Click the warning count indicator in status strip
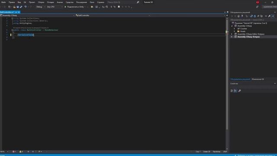Viewport: 277px width, 156px height. pos(21,152)
